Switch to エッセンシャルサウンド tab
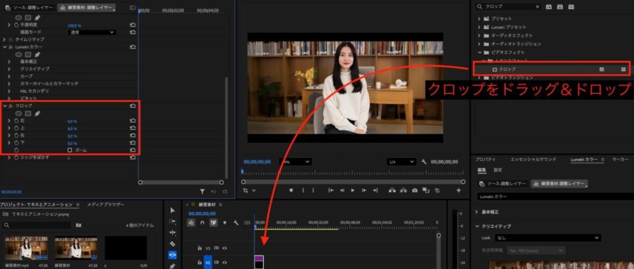 534,160
